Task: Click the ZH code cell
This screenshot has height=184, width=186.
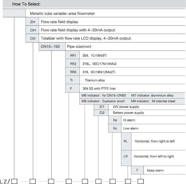Action: tap(32, 22)
